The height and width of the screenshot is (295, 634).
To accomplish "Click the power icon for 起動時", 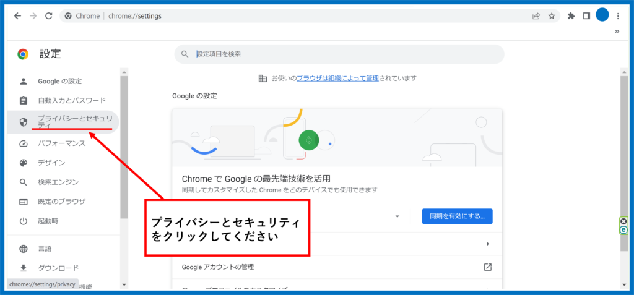I will (x=24, y=221).
